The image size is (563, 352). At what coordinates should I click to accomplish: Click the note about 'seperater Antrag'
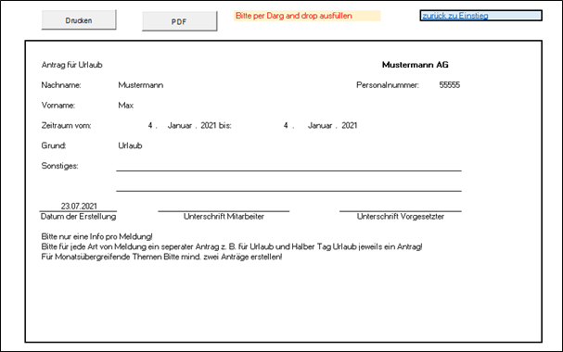(232, 246)
